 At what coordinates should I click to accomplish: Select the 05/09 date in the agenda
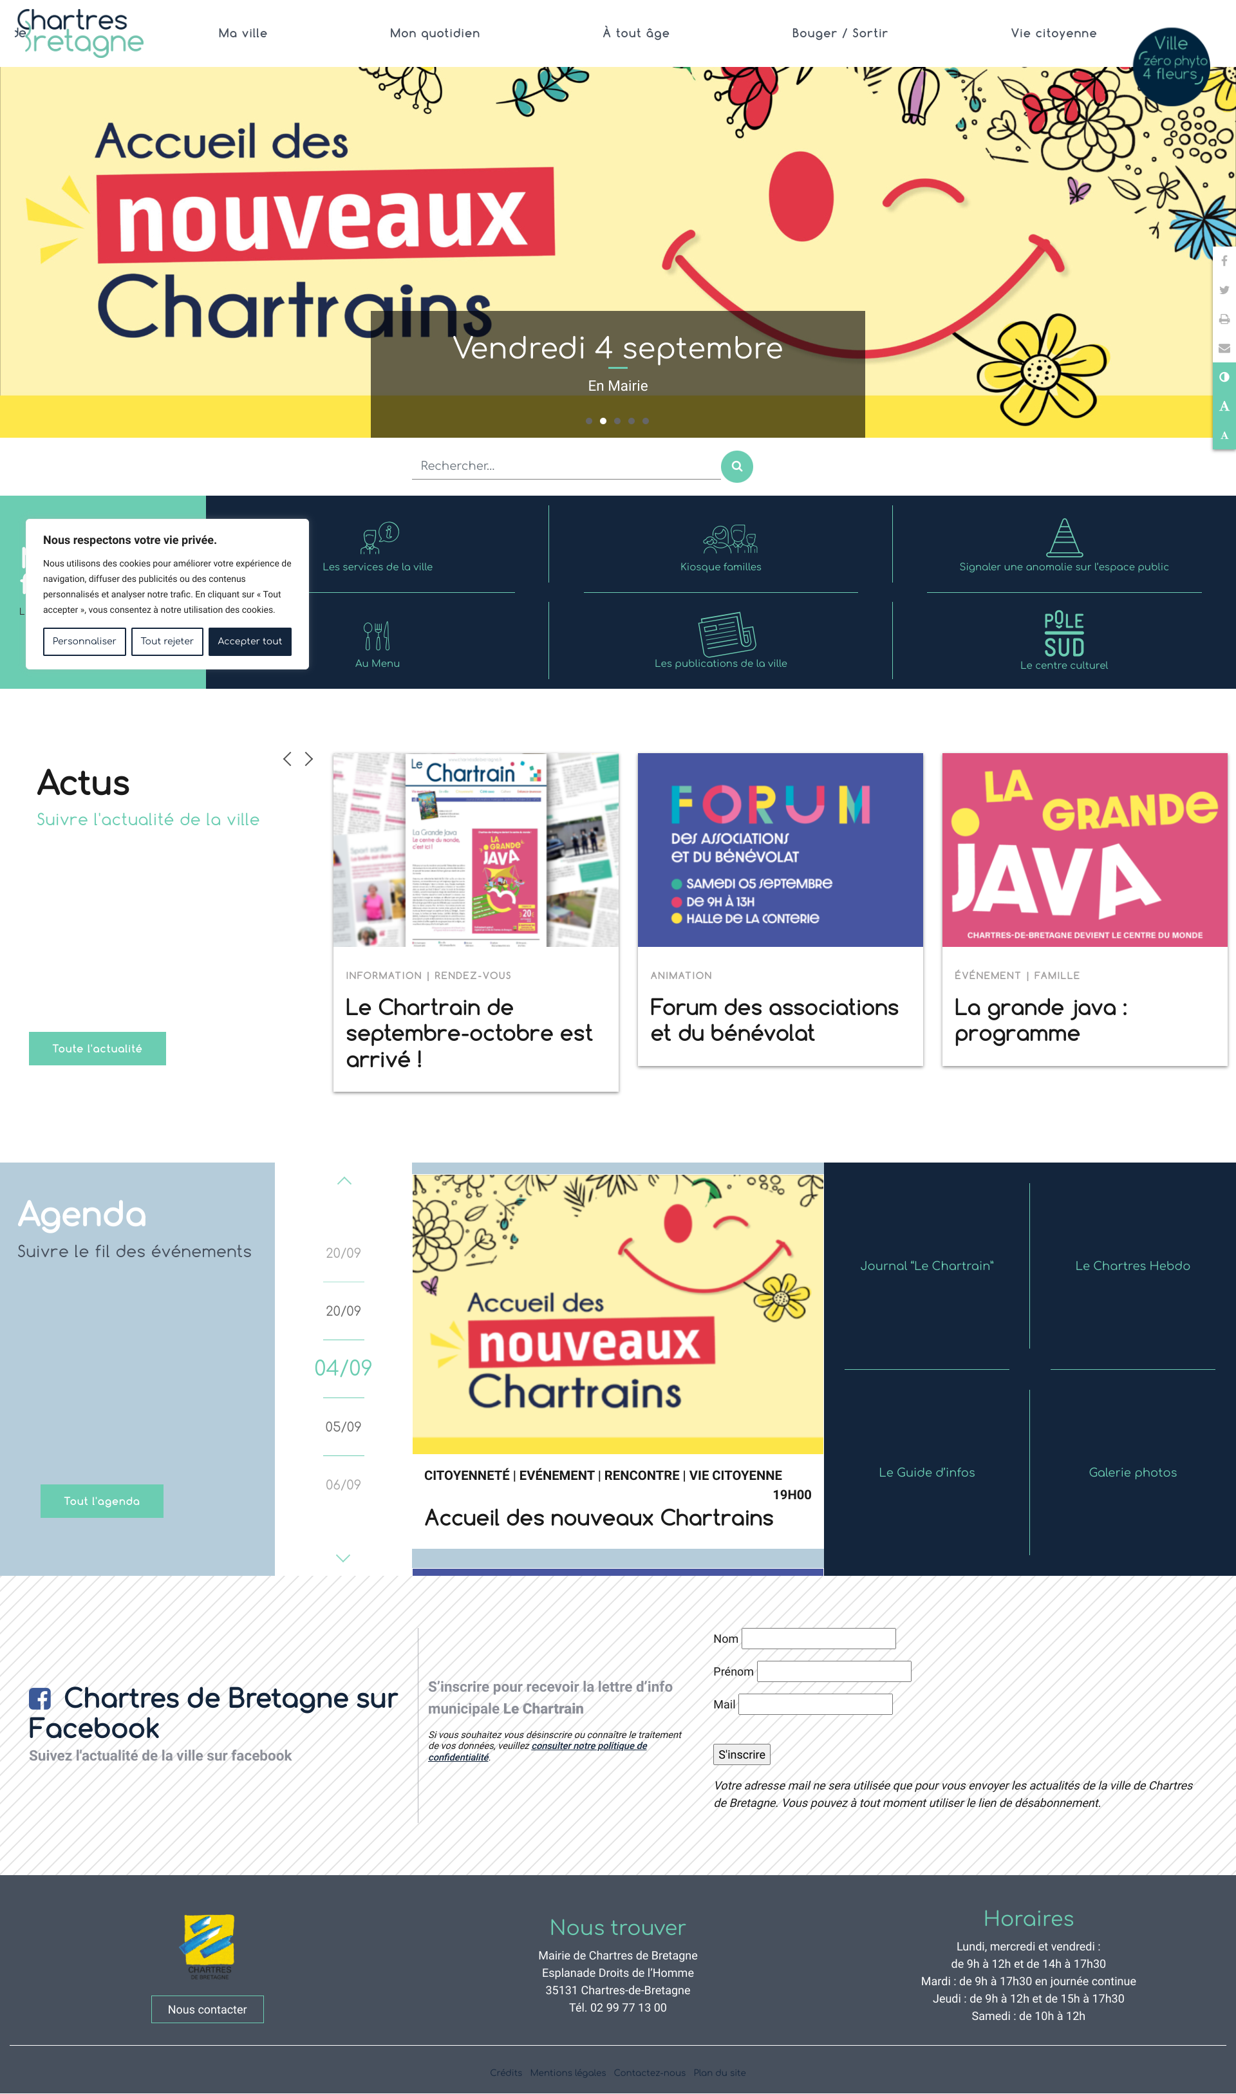(x=343, y=1426)
